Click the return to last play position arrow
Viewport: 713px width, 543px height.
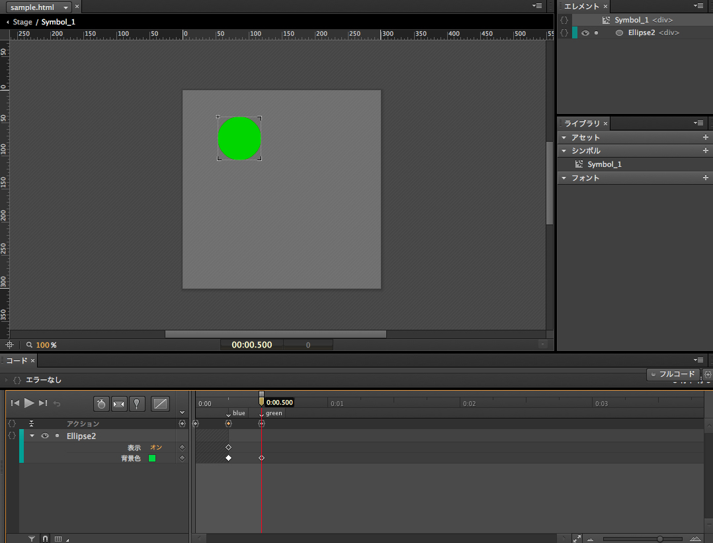coord(57,403)
